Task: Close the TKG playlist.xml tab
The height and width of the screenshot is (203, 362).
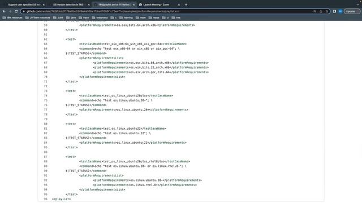Action: coord(133,5)
